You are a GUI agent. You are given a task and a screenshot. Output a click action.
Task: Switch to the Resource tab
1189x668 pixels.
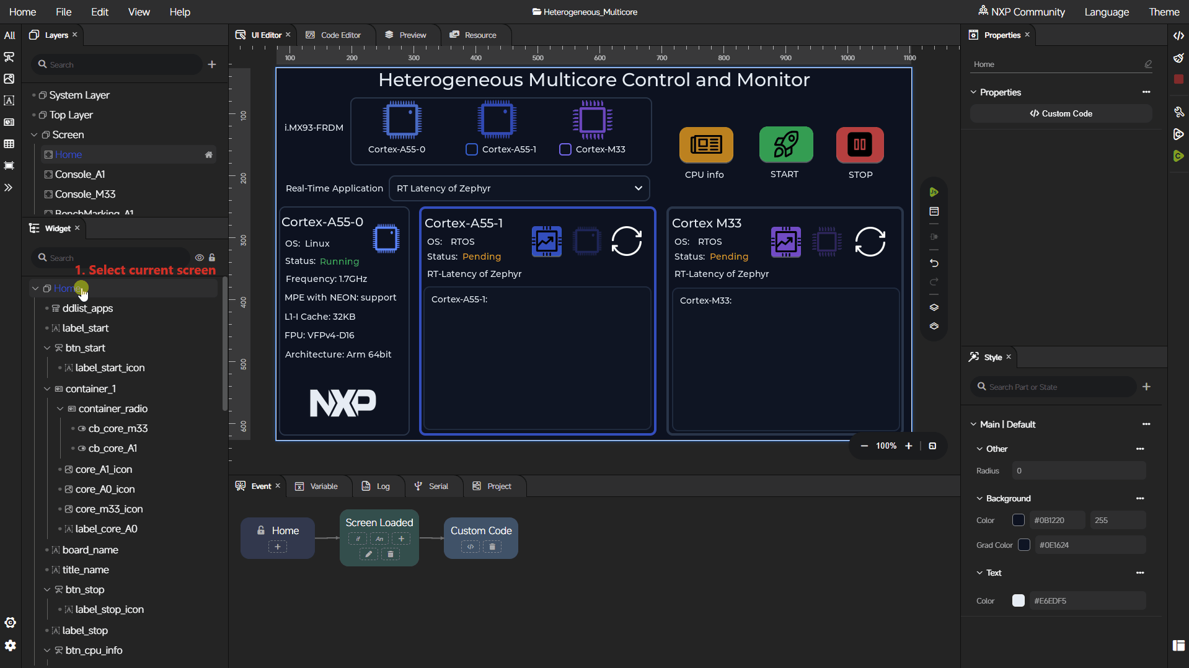pos(474,35)
